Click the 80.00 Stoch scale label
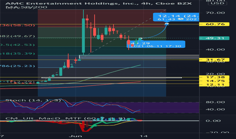The width and height of the screenshot is (236, 139). point(215,102)
